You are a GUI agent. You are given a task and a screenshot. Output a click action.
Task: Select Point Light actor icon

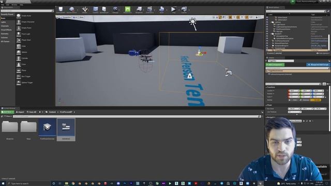coord(19,34)
